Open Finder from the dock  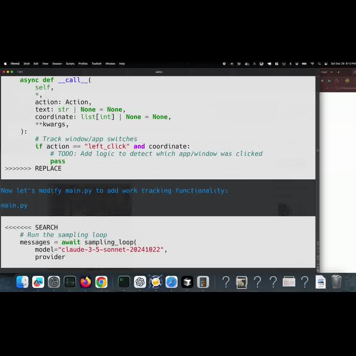point(22,282)
